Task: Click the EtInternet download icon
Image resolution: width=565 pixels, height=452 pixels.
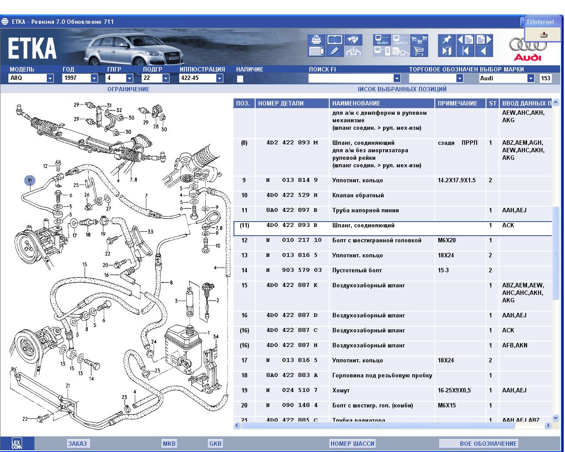Action: (544, 34)
